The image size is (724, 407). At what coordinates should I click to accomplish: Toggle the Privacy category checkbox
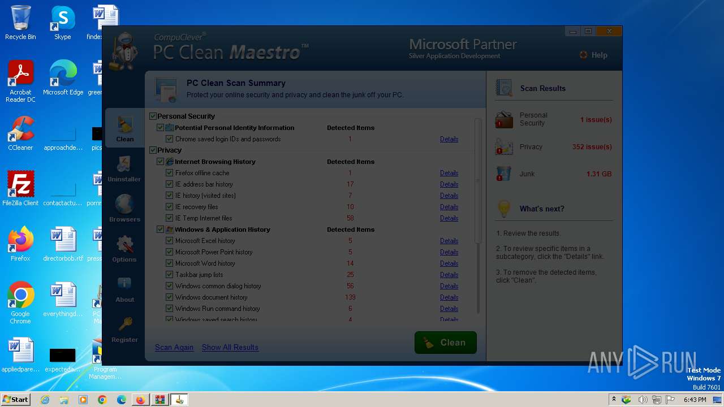click(153, 150)
